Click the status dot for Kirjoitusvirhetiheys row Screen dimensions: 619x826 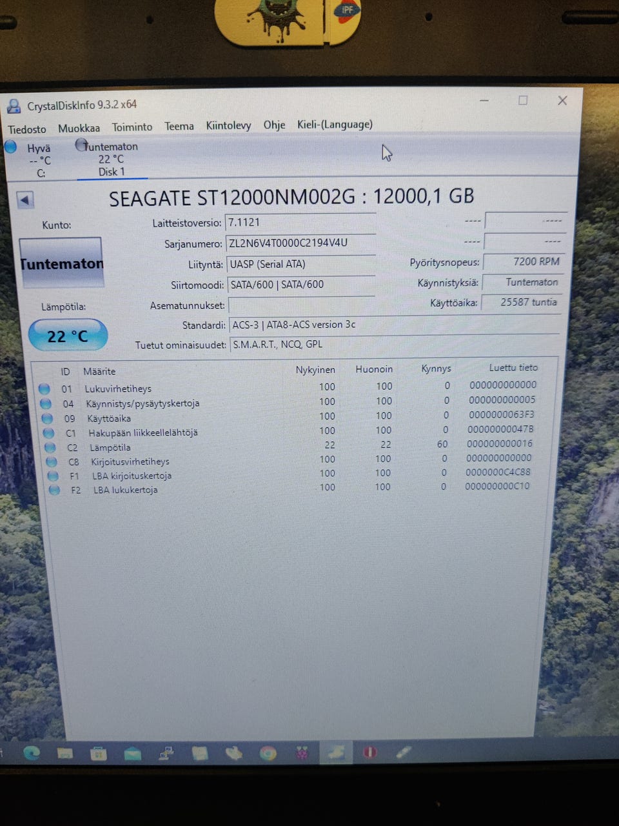52,461
